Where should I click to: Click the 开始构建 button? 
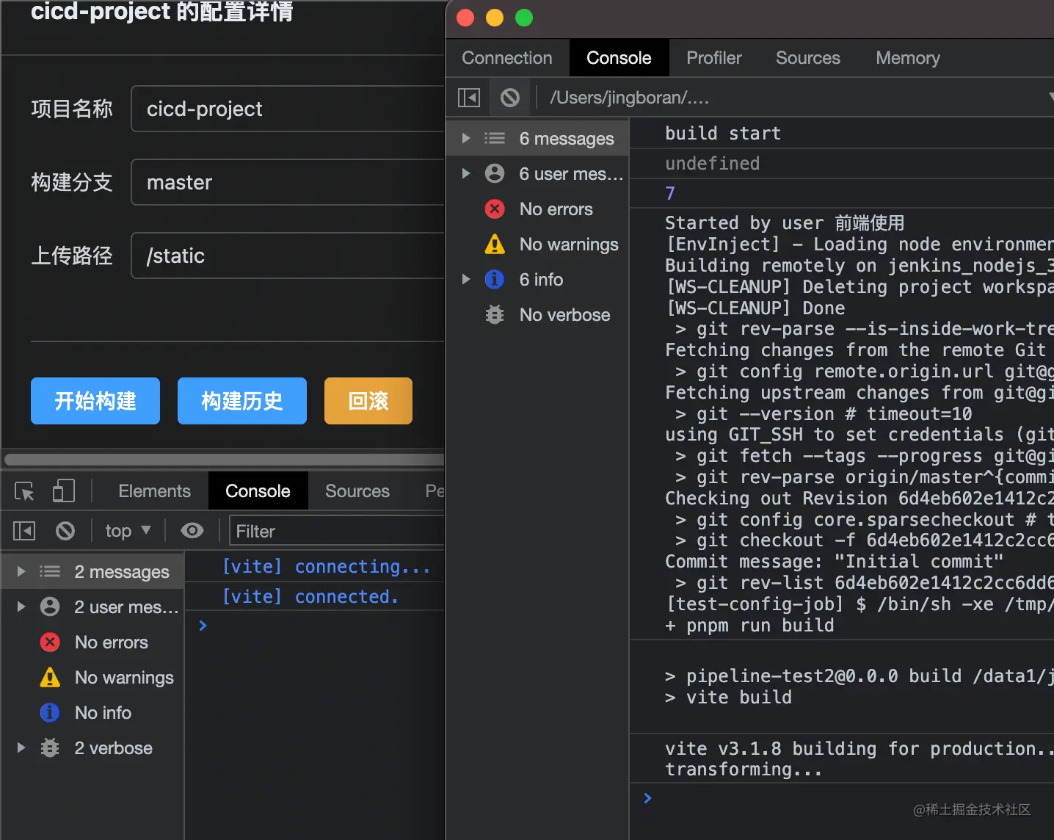click(x=95, y=401)
